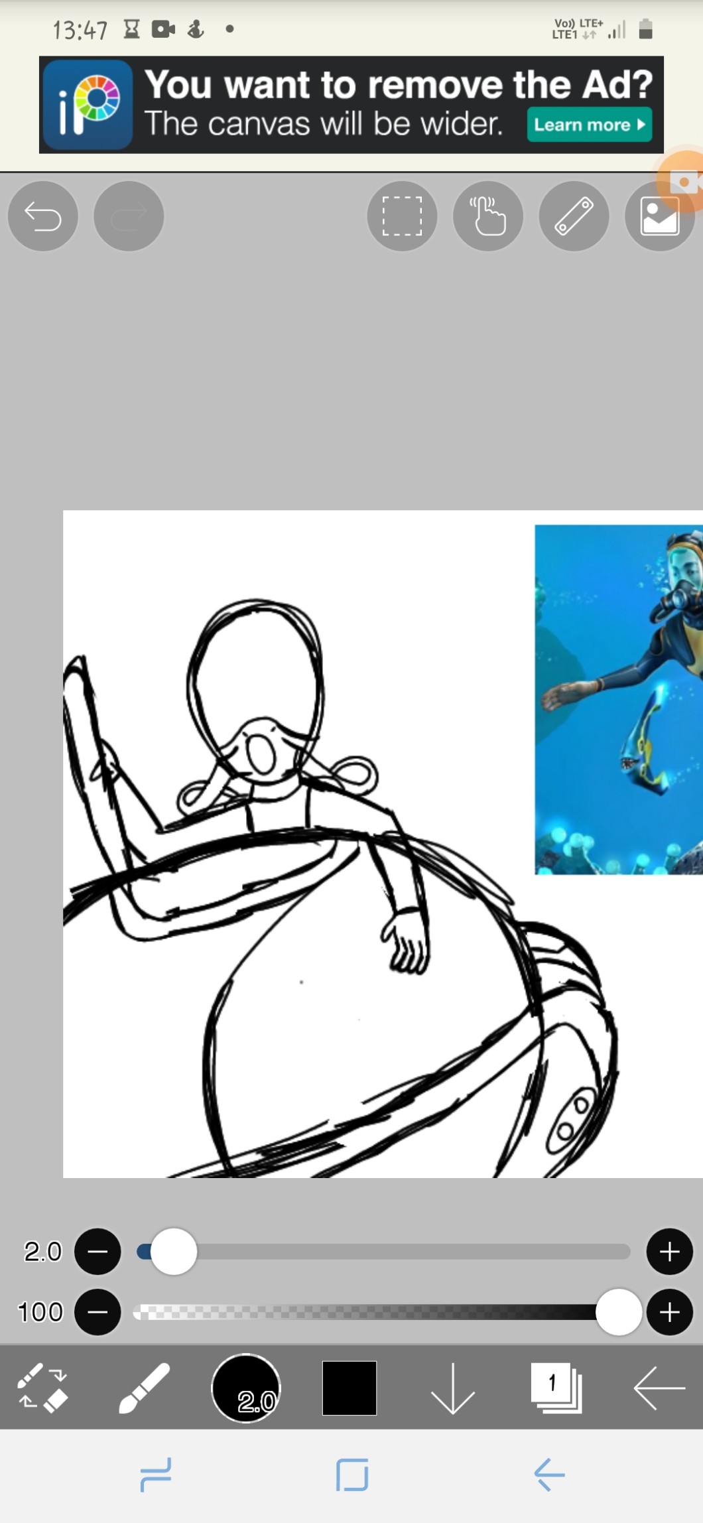This screenshot has width=703, height=1523.
Task: Decrease opacity with minus button
Action: pos(97,1311)
